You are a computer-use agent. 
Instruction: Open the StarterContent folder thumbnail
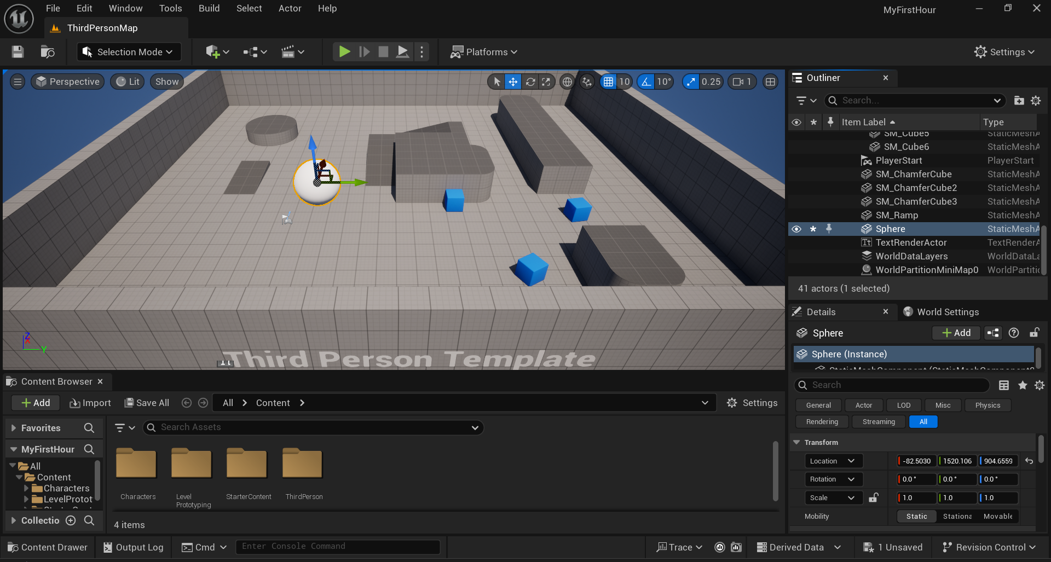(x=247, y=463)
